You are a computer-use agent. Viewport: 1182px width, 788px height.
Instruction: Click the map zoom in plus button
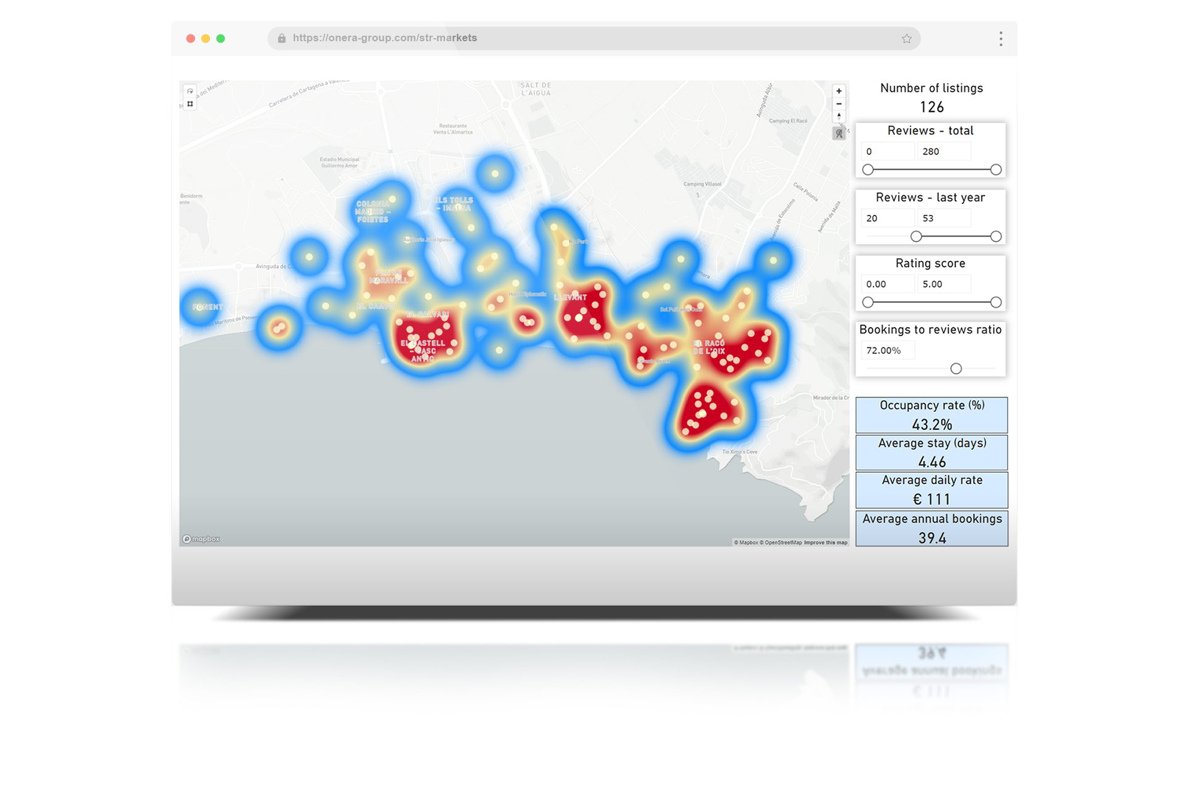838,91
